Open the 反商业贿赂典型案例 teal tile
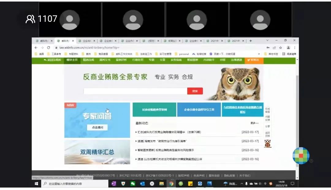This screenshot has width=331, height=190. (x=154, y=110)
